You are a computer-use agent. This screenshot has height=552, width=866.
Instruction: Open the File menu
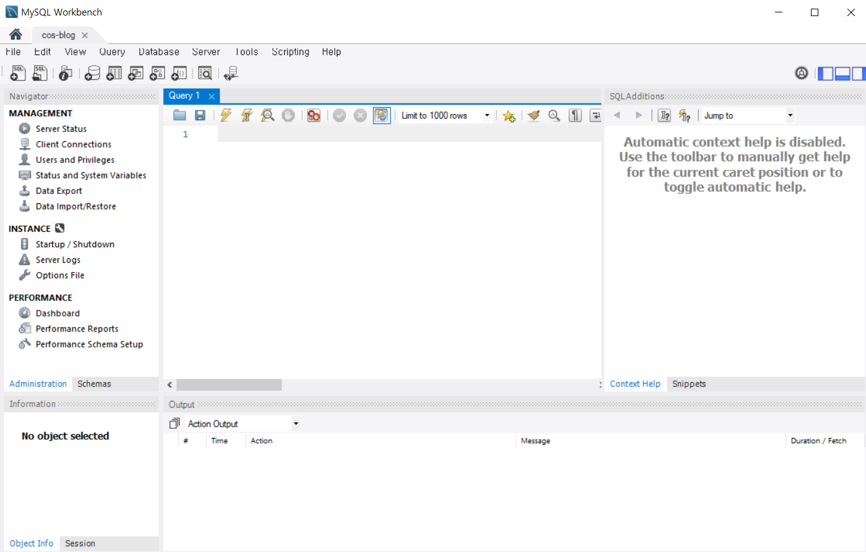13,52
